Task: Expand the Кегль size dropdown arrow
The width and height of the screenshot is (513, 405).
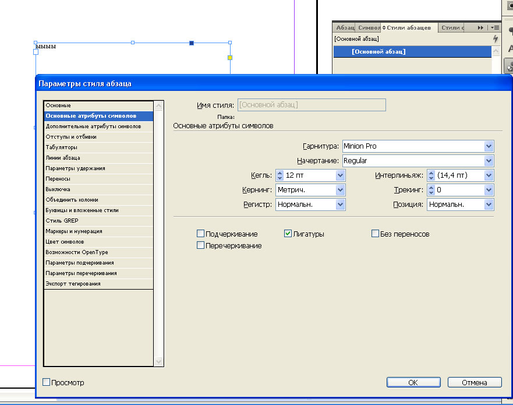Action: (340, 175)
